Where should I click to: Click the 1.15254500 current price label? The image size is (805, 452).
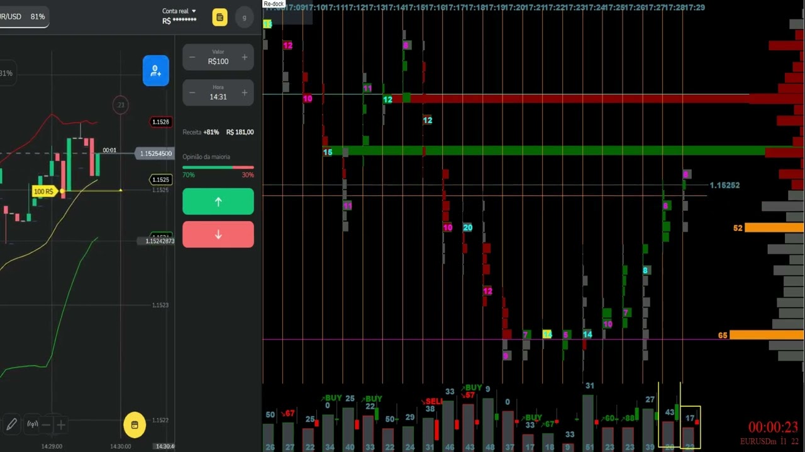[155, 154]
